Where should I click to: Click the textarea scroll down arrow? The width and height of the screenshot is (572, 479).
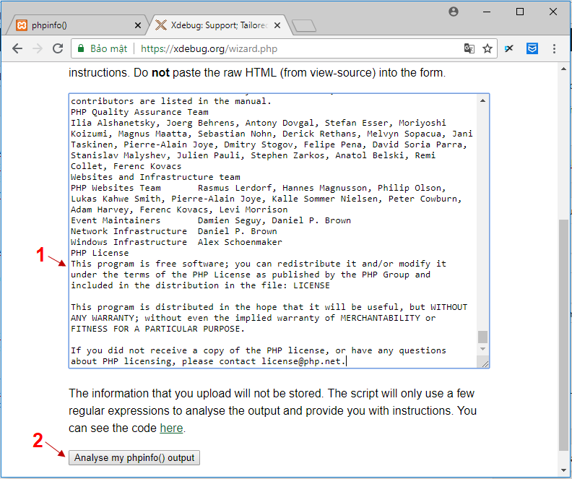(482, 349)
